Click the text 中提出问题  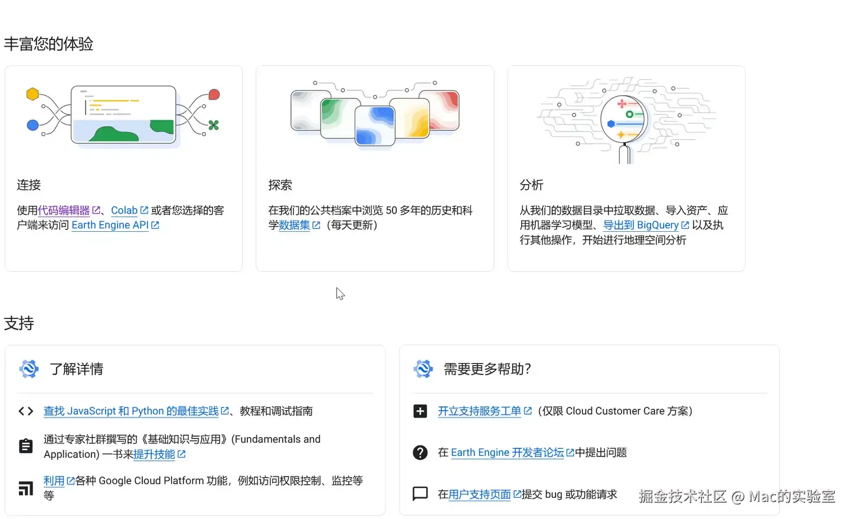[x=601, y=452]
